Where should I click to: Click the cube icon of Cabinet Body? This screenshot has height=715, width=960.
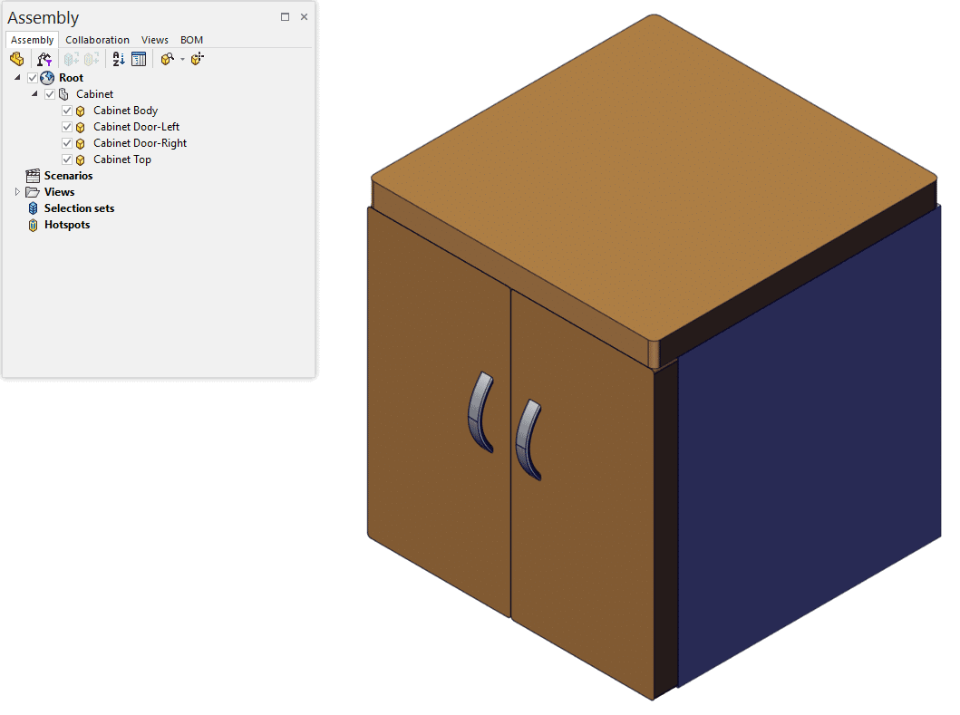[80, 111]
